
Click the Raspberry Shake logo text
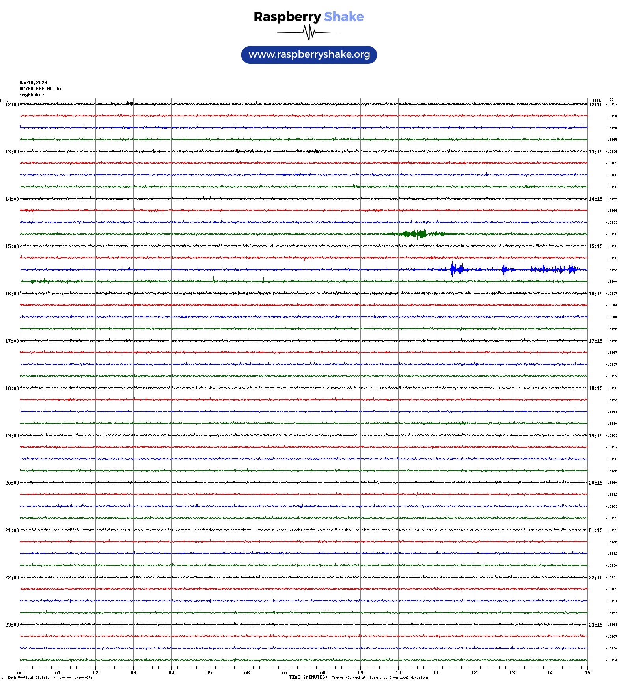tap(308, 17)
